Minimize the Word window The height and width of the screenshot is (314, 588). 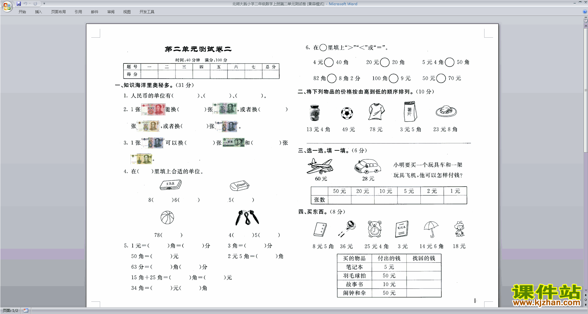[x=575, y=3]
